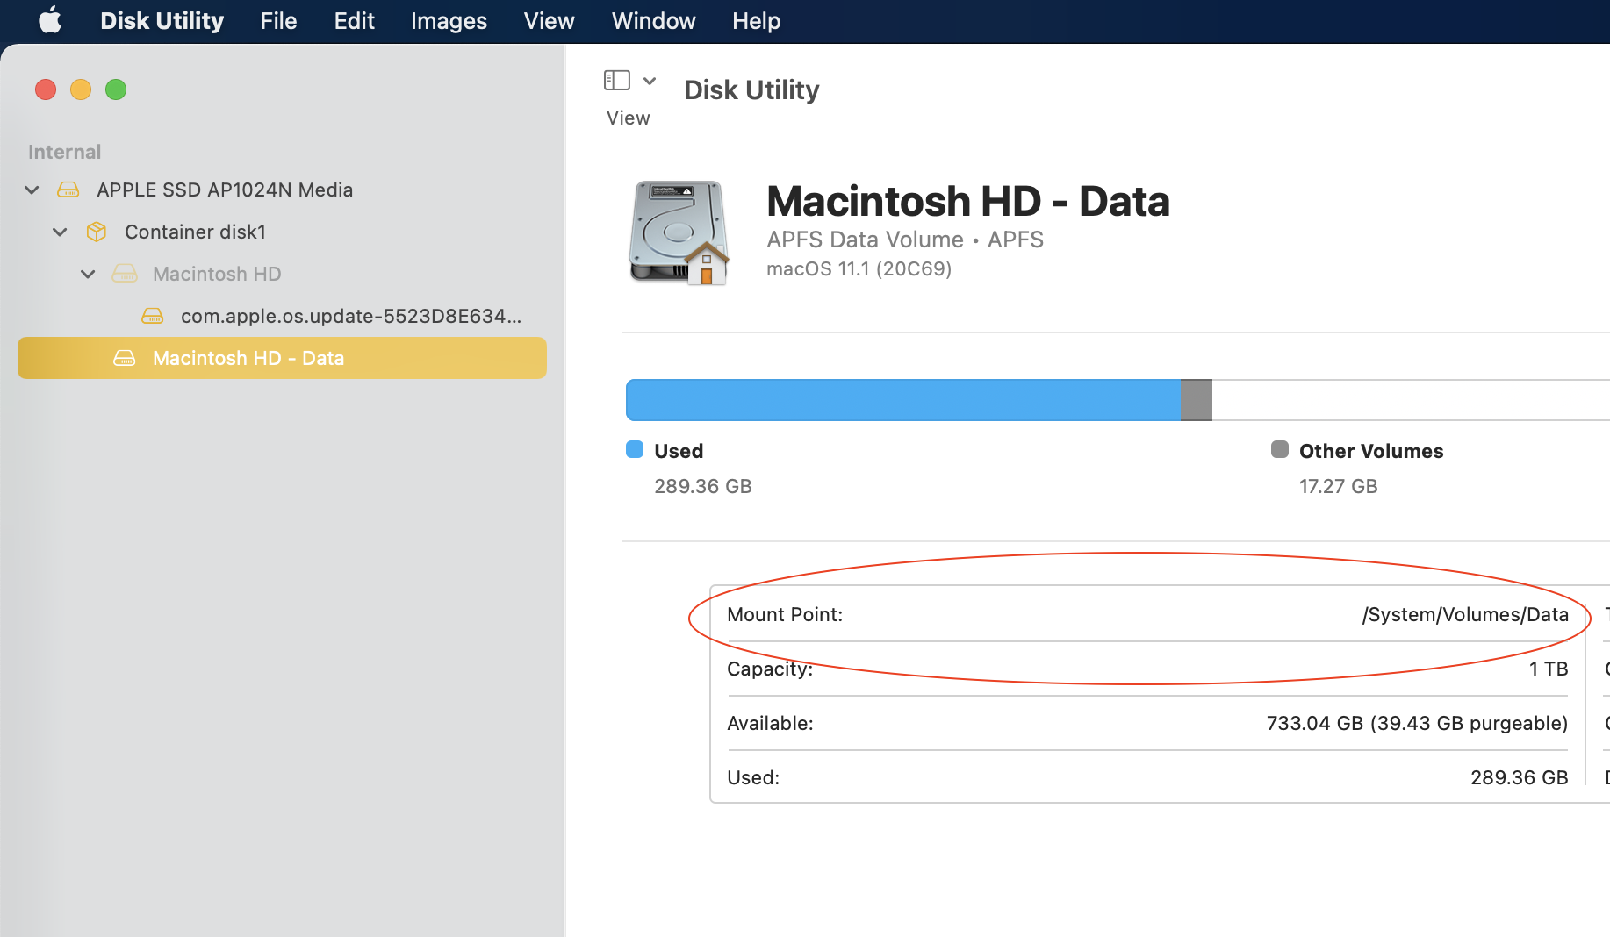
Task: Click the APPLE SSD drive icon
Action: coord(68,190)
